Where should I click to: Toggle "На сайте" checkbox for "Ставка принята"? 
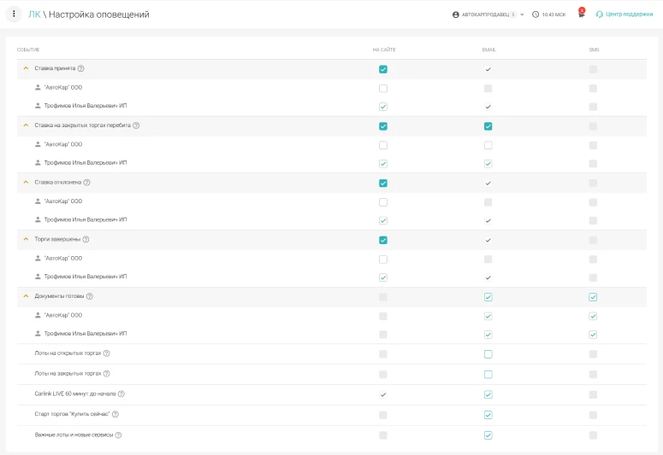click(x=383, y=69)
